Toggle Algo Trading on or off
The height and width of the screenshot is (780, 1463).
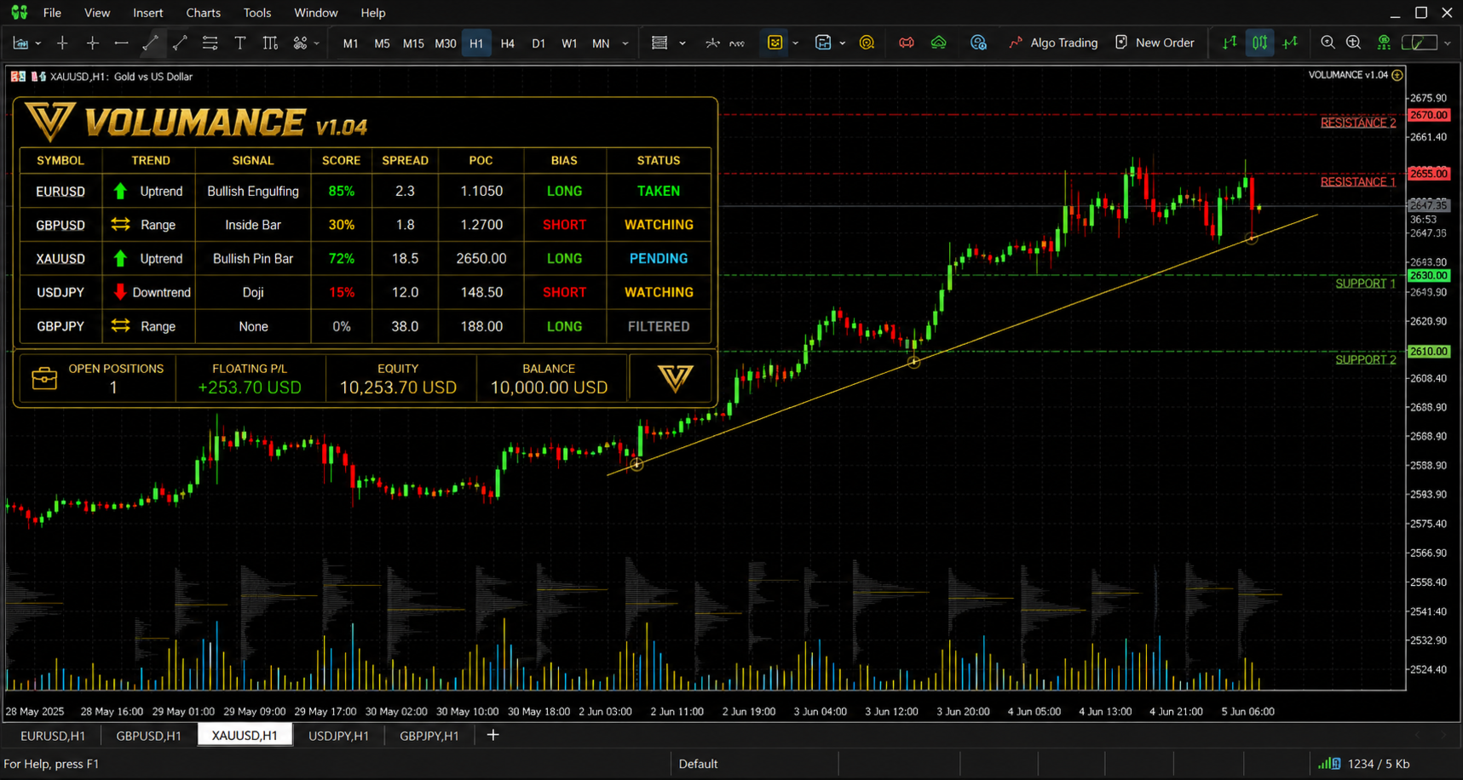pyautogui.click(x=1053, y=43)
